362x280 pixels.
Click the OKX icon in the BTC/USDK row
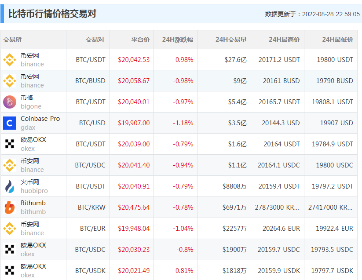click(x=10, y=270)
